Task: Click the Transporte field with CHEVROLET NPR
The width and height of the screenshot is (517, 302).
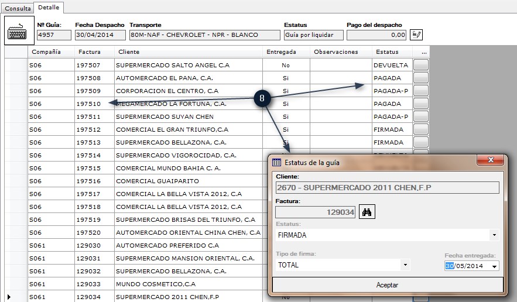Action: coord(205,35)
